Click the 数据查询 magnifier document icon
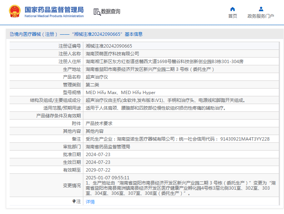The width and height of the screenshot is (284, 214). (x=97, y=12)
